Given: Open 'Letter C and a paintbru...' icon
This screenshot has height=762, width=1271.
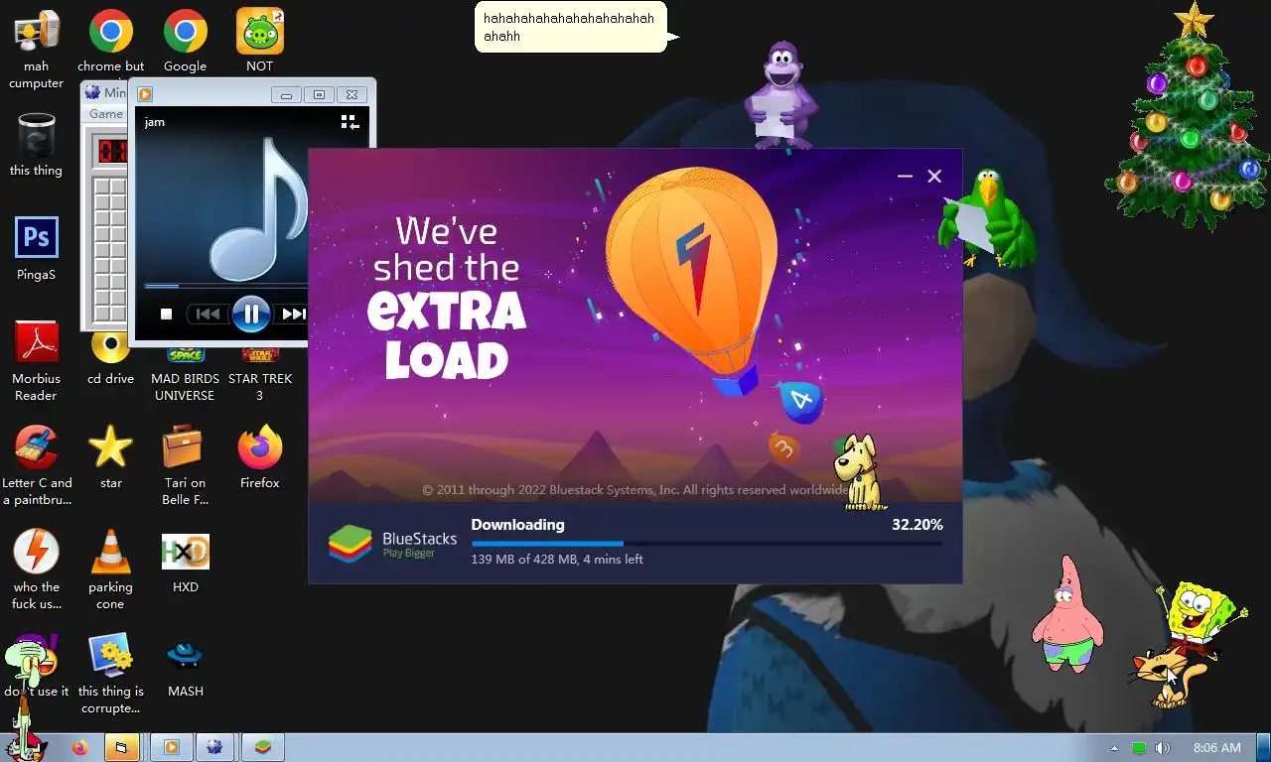Looking at the screenshot, I should tap(37, 465).
